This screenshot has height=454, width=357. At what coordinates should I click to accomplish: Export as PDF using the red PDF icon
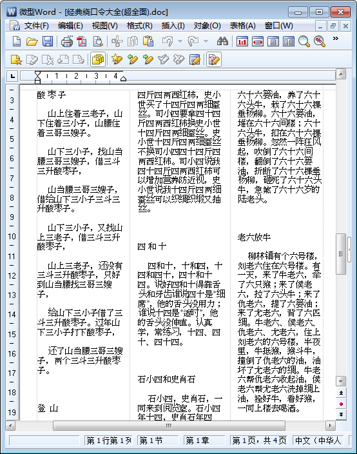[x=82, y=41]
